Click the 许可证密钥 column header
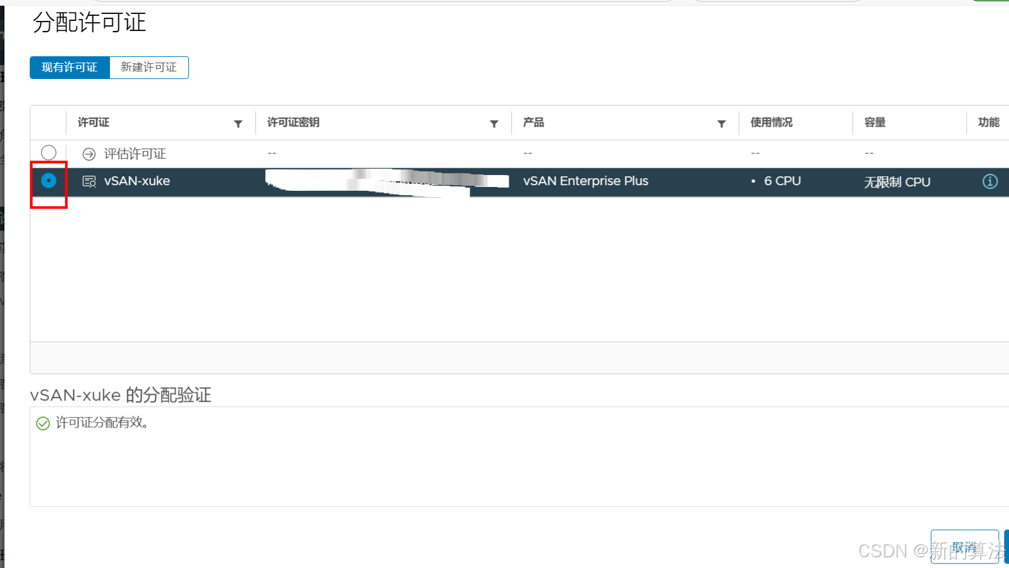Screen dimensions: 1009x568 293,123
